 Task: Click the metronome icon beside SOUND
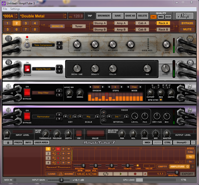tap(61, 174)
